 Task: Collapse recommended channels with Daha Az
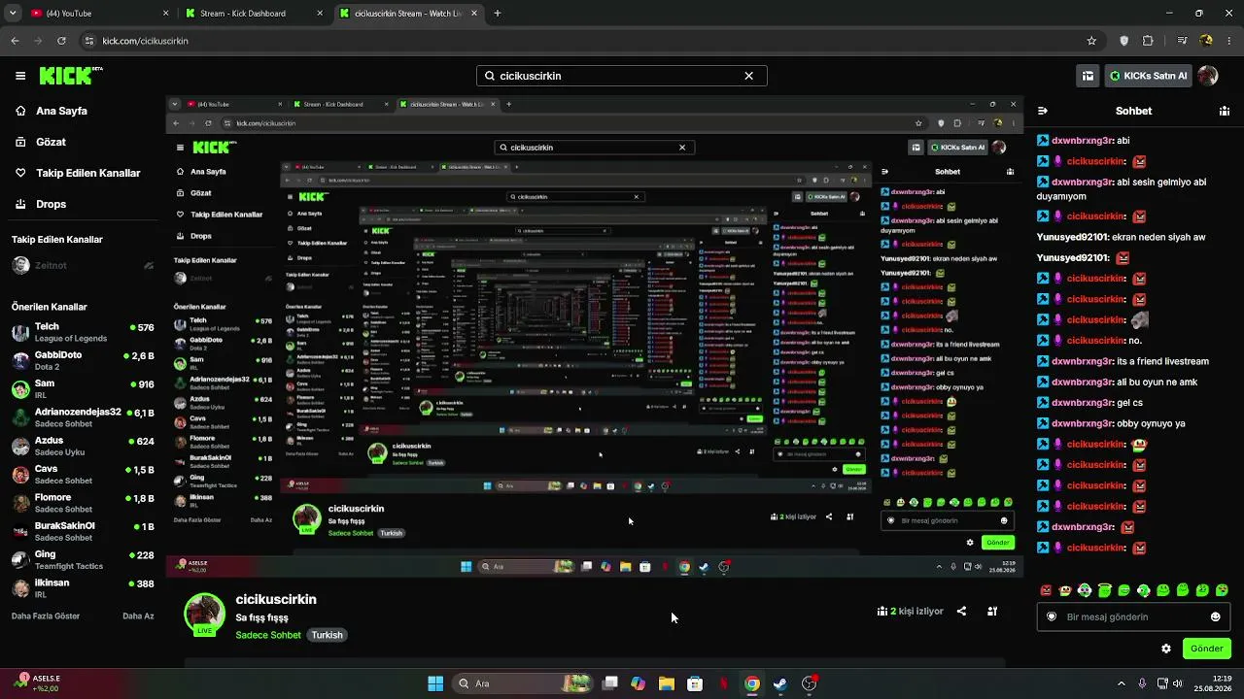(138, 616)
